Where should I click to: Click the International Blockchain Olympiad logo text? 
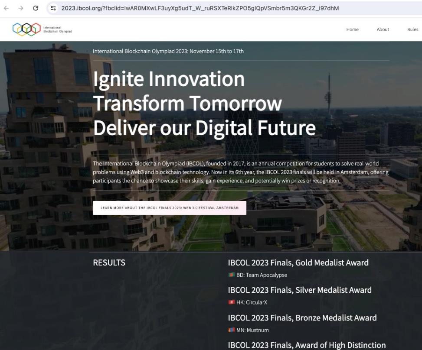pyautogui.click(x=58, y=29)
